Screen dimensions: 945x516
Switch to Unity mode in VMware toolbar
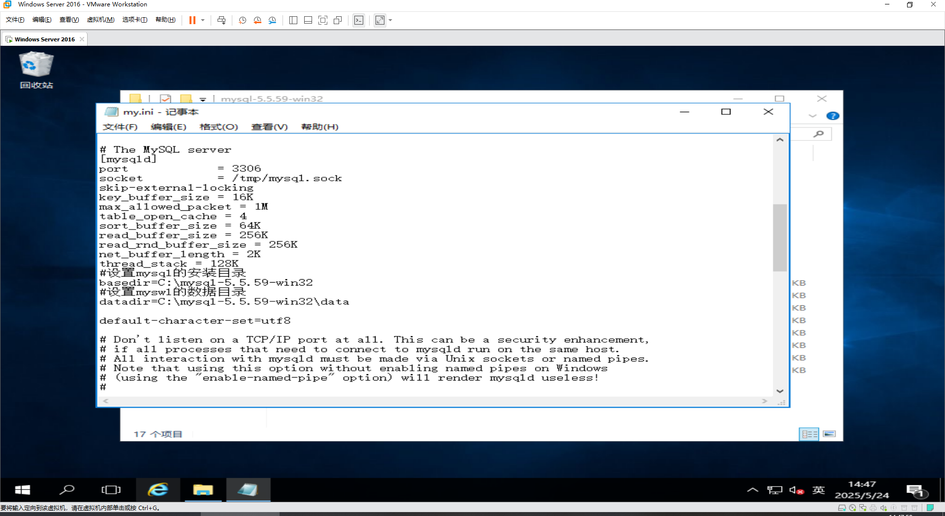[338, 20]
